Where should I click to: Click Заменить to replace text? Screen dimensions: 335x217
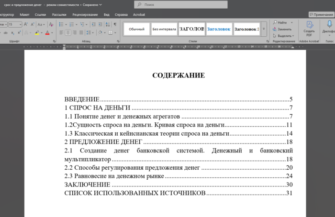coord(282,29)
